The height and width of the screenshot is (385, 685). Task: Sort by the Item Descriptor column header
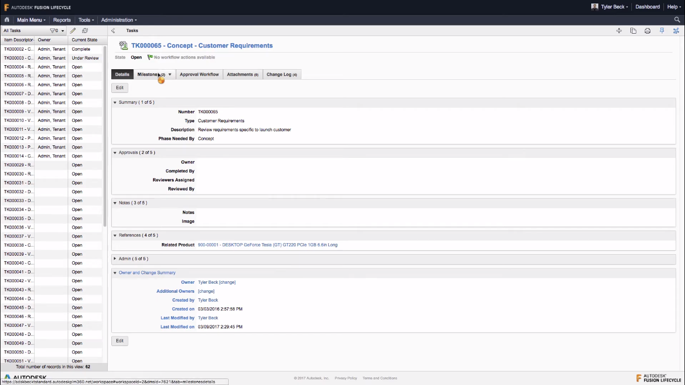(x=18, y=40)
